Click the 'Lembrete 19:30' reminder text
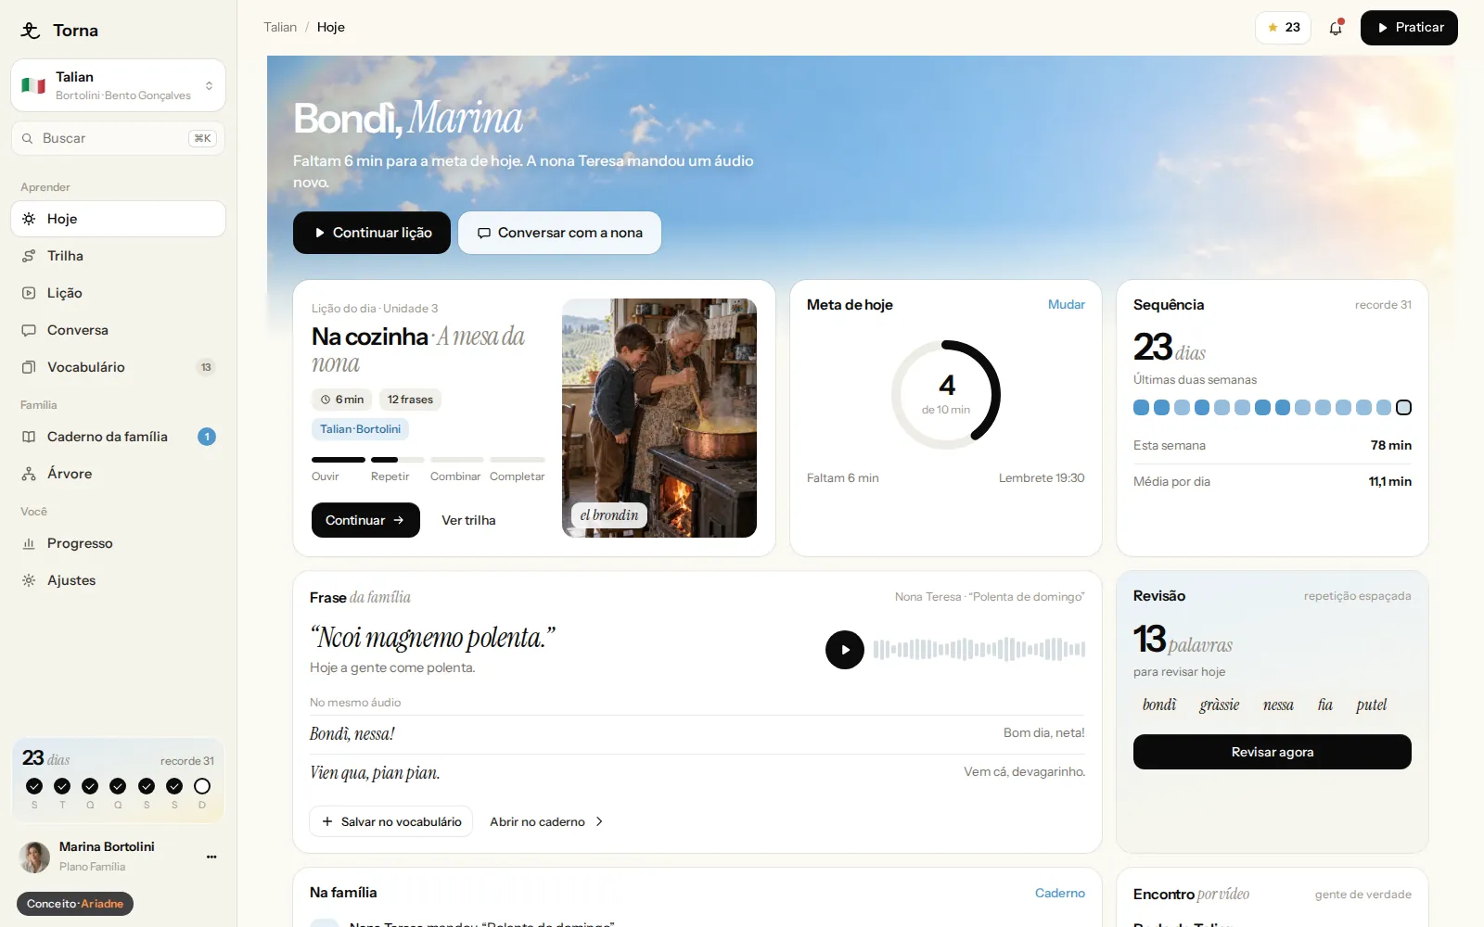Screen dimensions: 1484x927 pyautogui.click(x=1041, y=478)
